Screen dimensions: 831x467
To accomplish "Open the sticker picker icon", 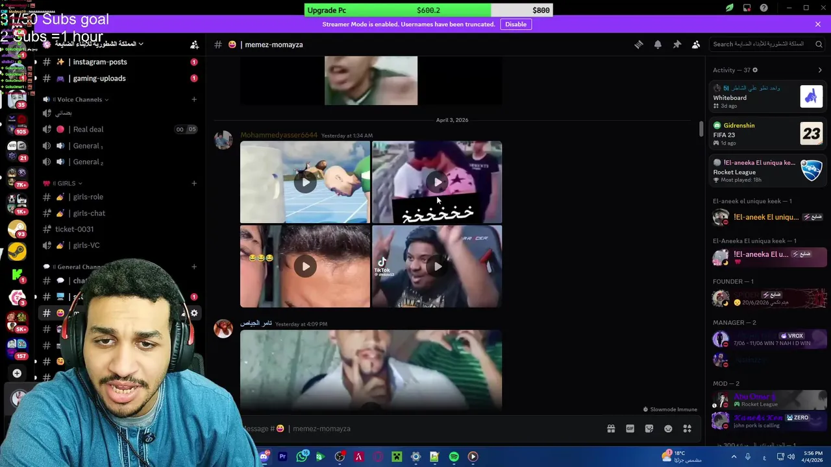I will tap(649, 429).
